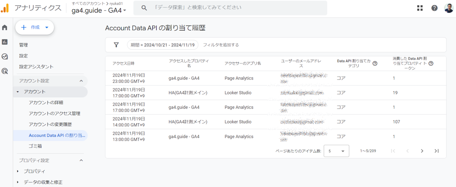The width and height of the screenshot is (456, 187).
Task: Open the user account avatar
Action: click(x=449, y=8)
